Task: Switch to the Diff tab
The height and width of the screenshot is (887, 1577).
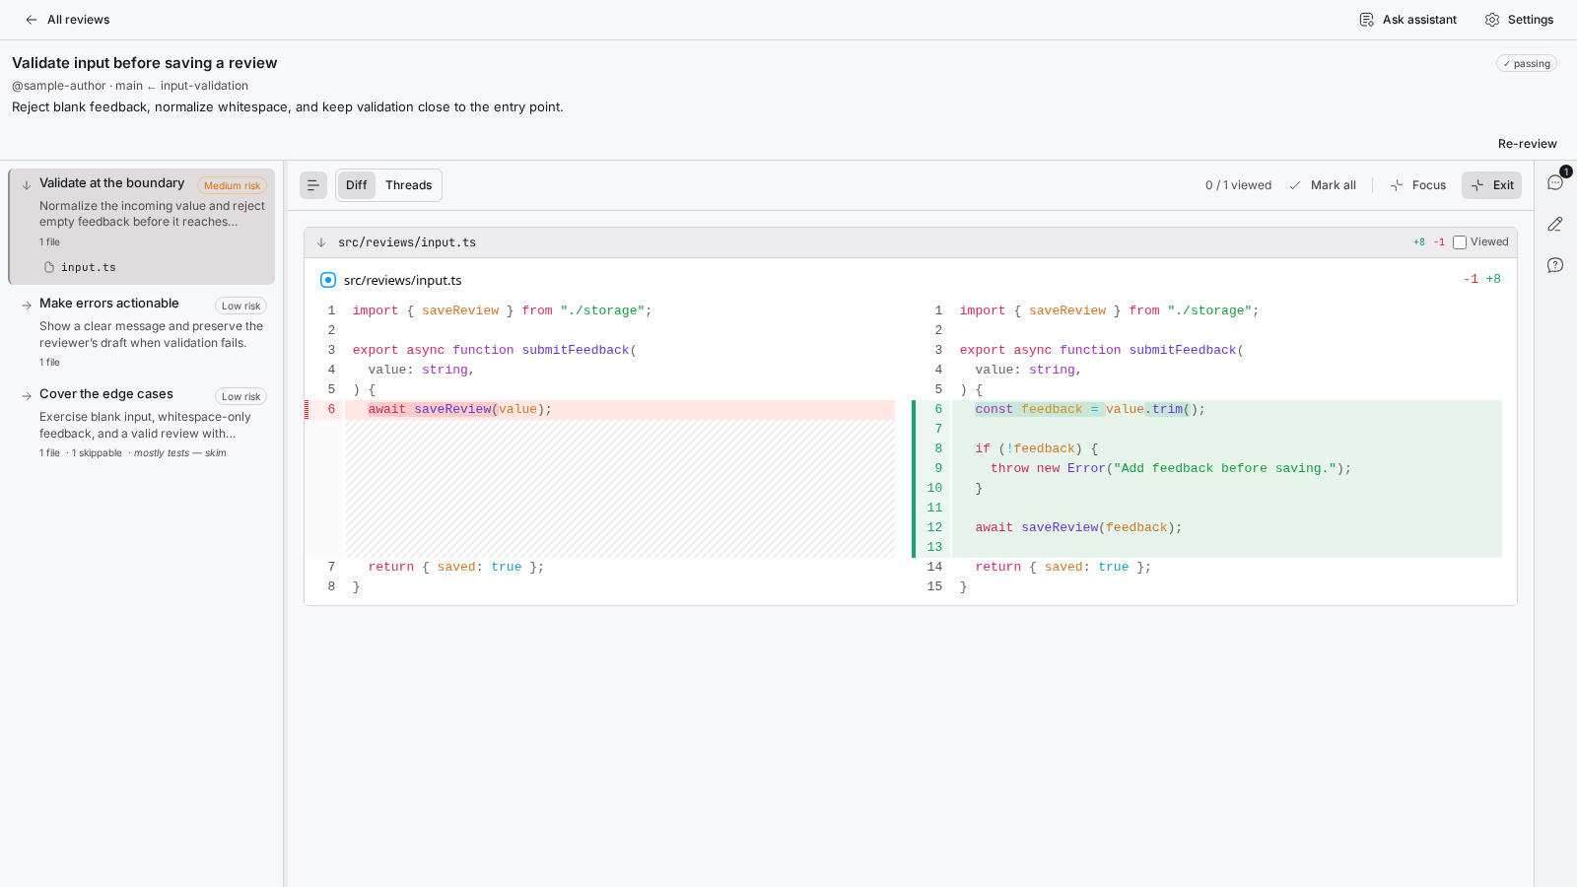Action: [357, 185]
